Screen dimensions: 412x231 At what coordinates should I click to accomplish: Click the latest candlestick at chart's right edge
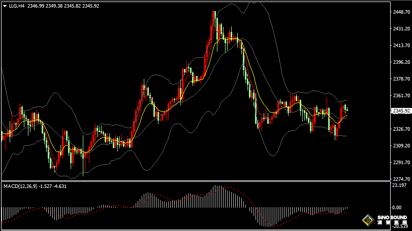click(x=346, y=109)
